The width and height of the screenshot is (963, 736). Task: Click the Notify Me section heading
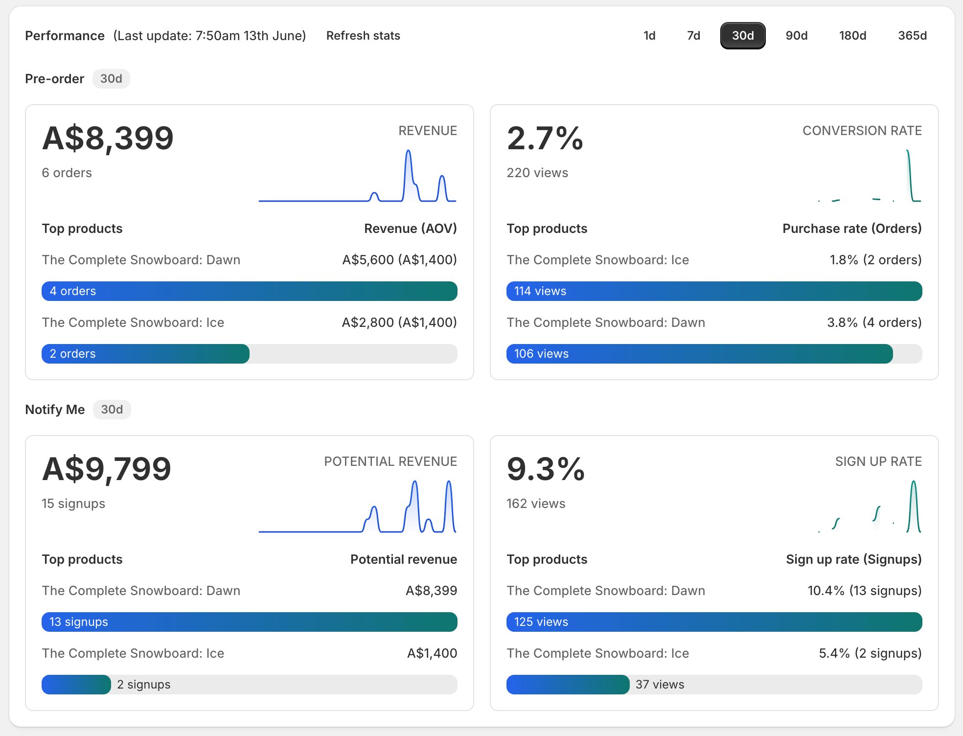(55, 410)
